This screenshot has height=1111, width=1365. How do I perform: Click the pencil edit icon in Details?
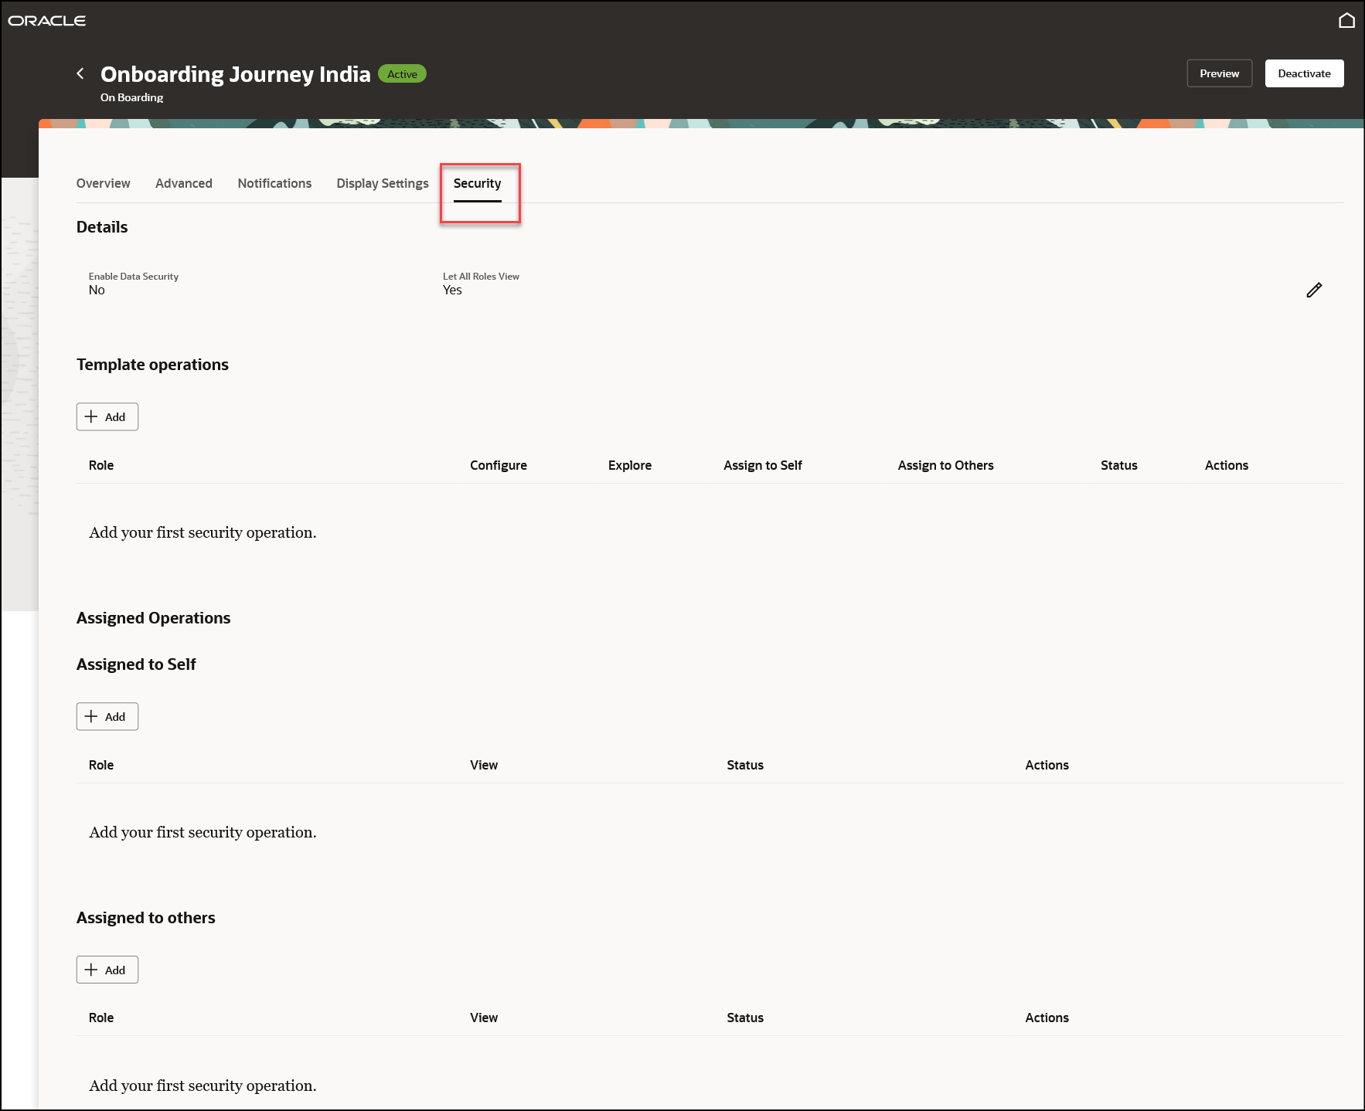(x=1314, y=290)
